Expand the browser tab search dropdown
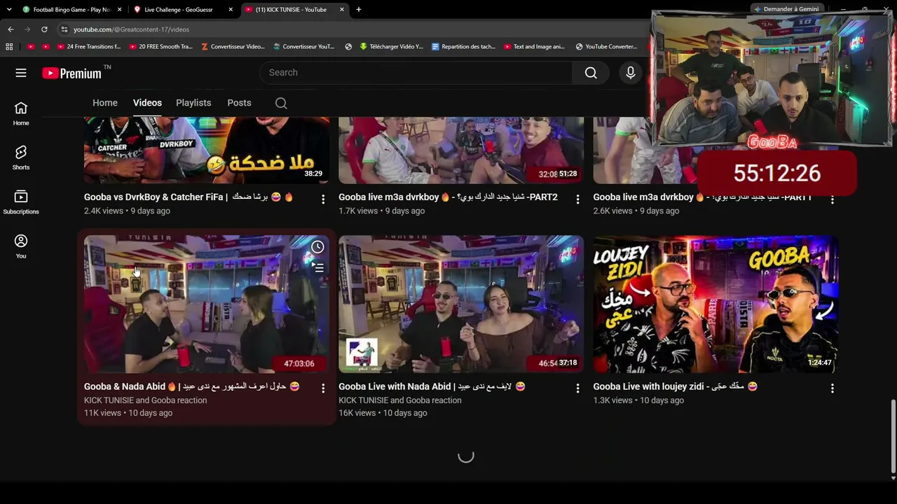 8,10
